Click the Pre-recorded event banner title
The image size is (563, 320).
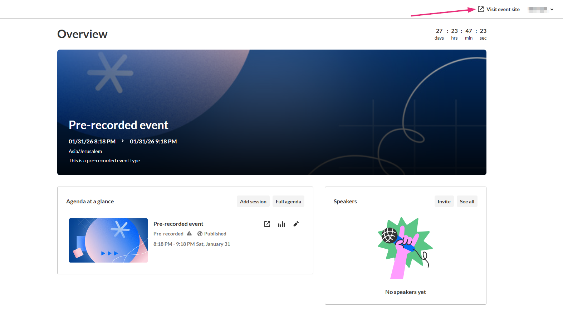pyautogui.click(x=118, y=125)
